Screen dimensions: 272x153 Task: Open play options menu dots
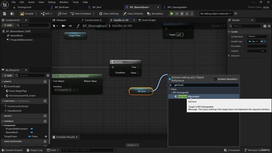pyautogui.click(x=192, y=14)
